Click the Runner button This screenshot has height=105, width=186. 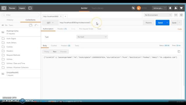(x=12, y=8)
